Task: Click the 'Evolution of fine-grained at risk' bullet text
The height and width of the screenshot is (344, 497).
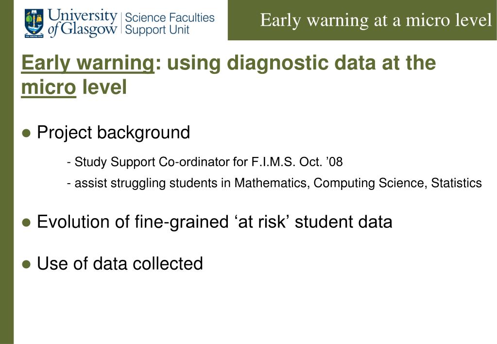Action: point(214,221)
